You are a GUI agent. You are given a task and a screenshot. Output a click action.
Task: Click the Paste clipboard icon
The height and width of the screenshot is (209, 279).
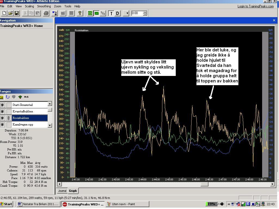38,13
